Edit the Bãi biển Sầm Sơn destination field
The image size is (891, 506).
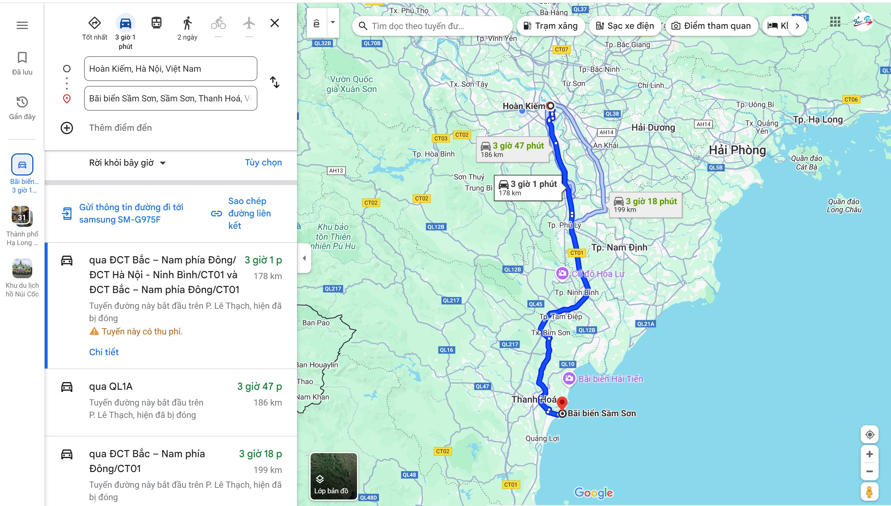(170, 98)
